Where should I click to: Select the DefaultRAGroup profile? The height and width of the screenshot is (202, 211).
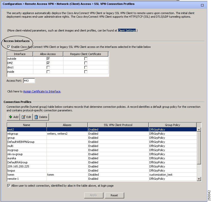click(x=102, y=162)
